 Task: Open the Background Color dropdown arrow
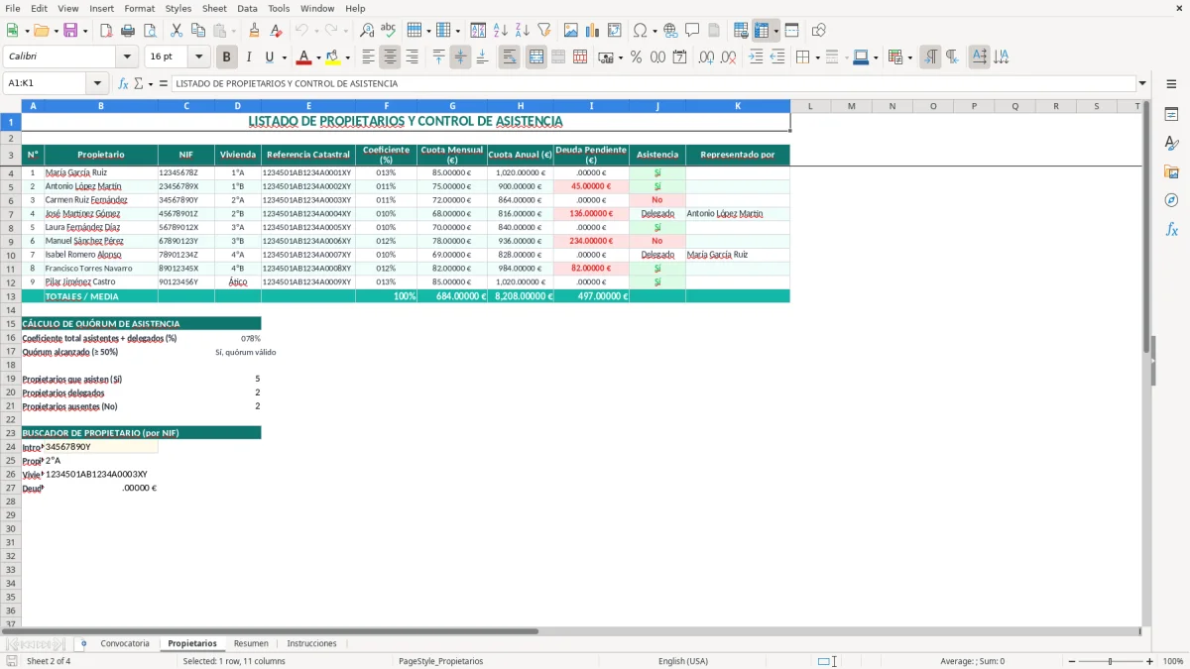coord(347,57)
